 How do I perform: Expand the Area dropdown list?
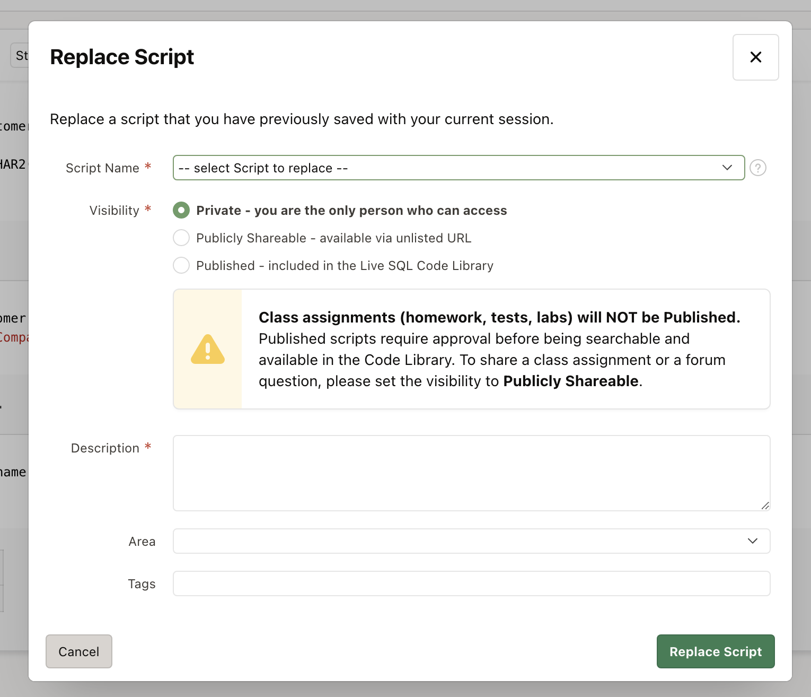pyautogui.click(x=471, y=541)
